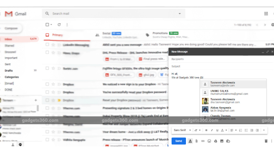Open the Sent folder
This screenshot has width=274, height=154.
pos(8,64)
